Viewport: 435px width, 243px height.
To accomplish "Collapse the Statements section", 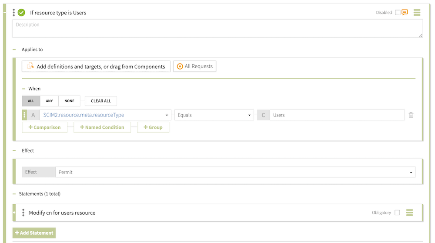I will [x=14, y=194].
